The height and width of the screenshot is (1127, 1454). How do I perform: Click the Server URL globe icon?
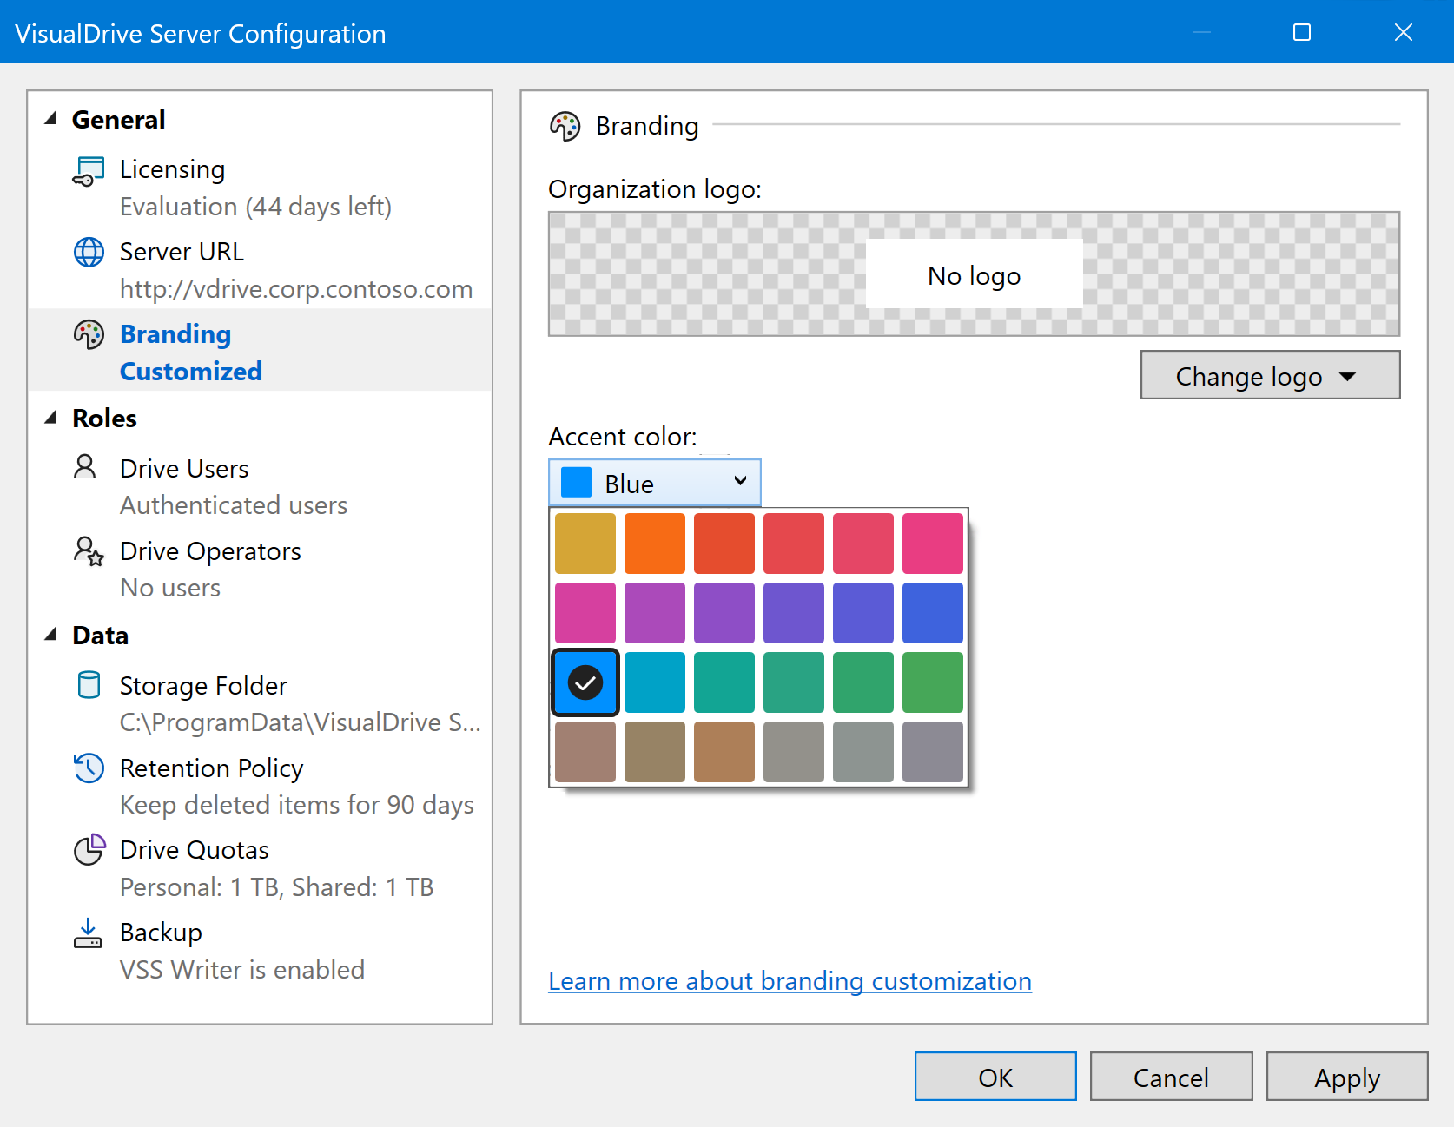tap(89, 253)
